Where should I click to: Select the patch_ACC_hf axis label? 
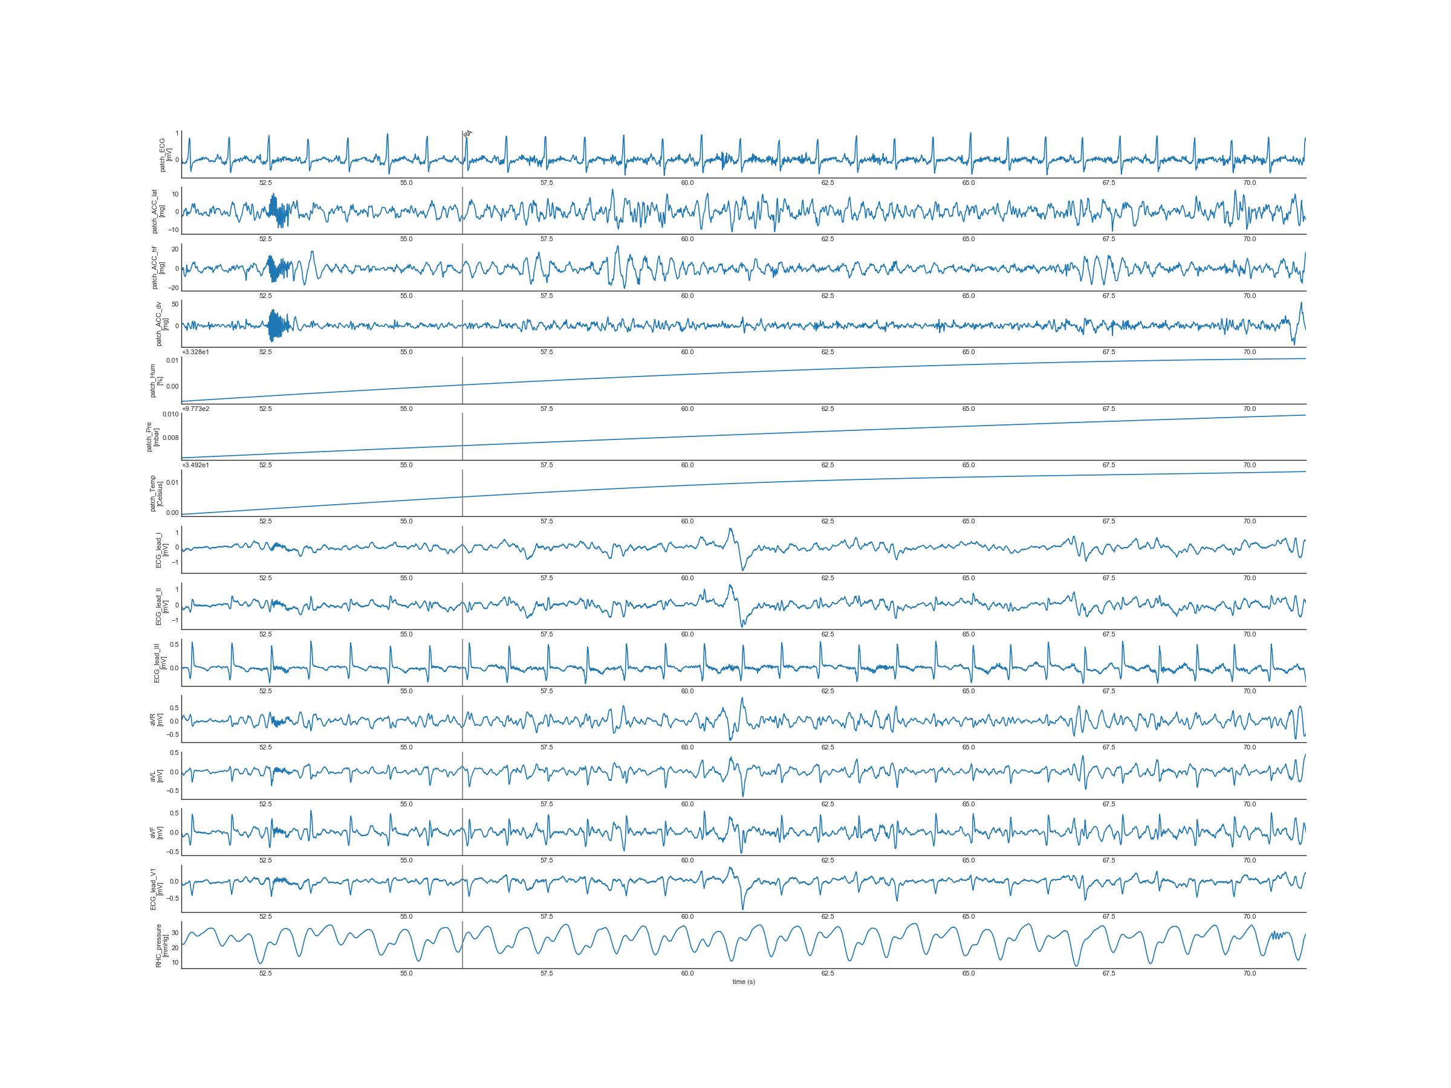point(158,268)
